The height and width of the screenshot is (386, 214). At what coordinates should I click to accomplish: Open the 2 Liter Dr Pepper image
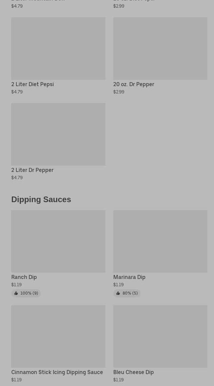[58, 134]
